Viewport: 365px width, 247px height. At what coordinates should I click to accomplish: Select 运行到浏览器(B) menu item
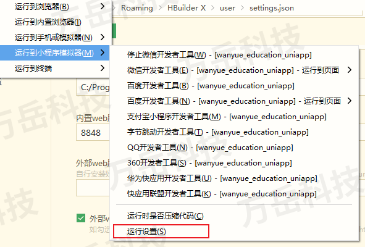tap(55, 7)
